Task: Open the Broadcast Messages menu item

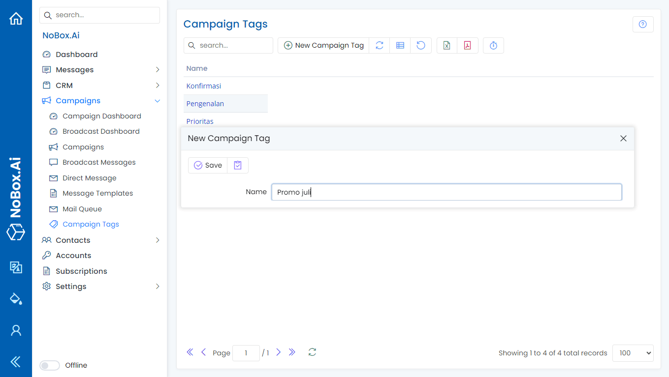Action: [x=99, y=162]
